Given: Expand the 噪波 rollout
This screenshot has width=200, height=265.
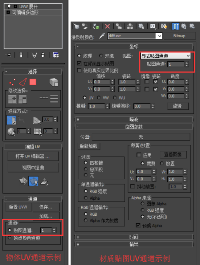Looking at the screenshot, I should tap(134, 119).
